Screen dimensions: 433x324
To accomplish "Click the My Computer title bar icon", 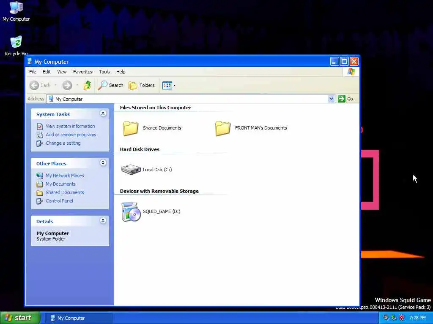I will (x=30, y=62).
